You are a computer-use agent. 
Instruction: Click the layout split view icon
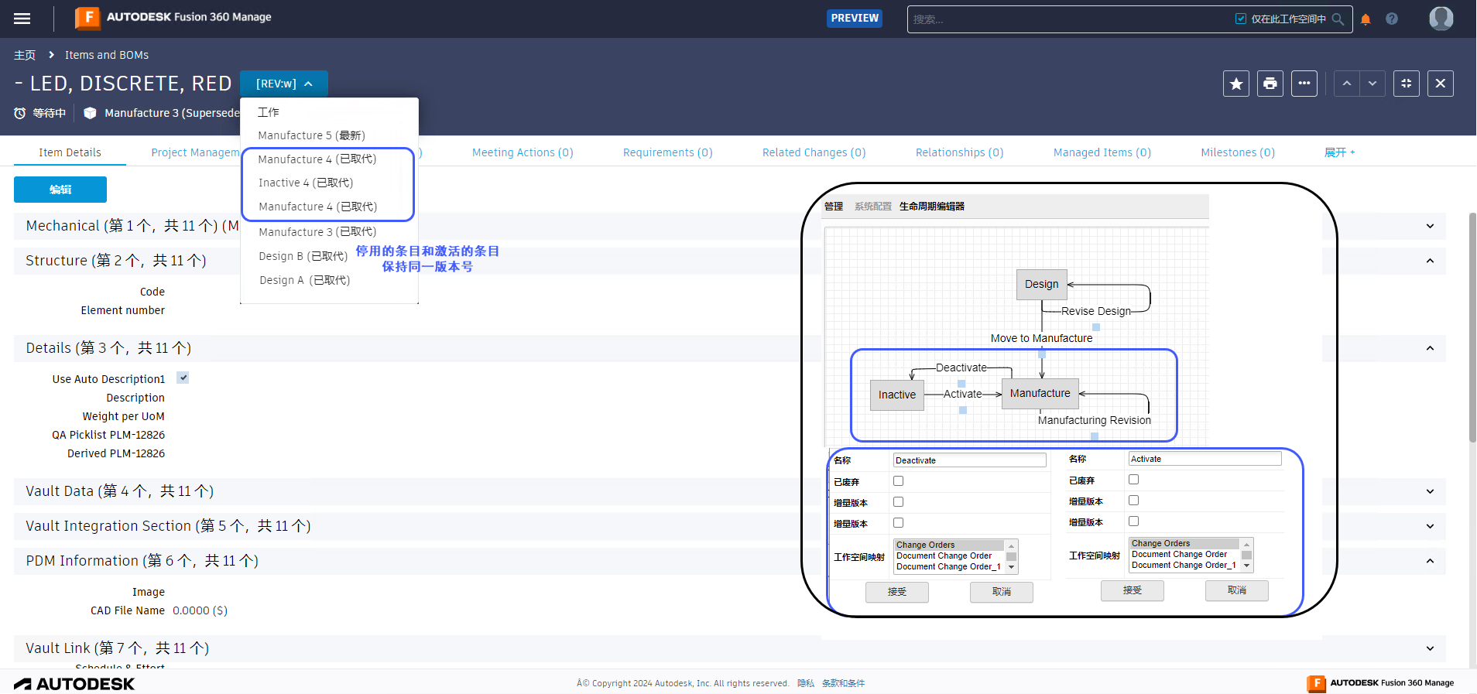pos(1407,84)
